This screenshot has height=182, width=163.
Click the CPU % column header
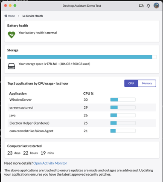pos(88,94)
